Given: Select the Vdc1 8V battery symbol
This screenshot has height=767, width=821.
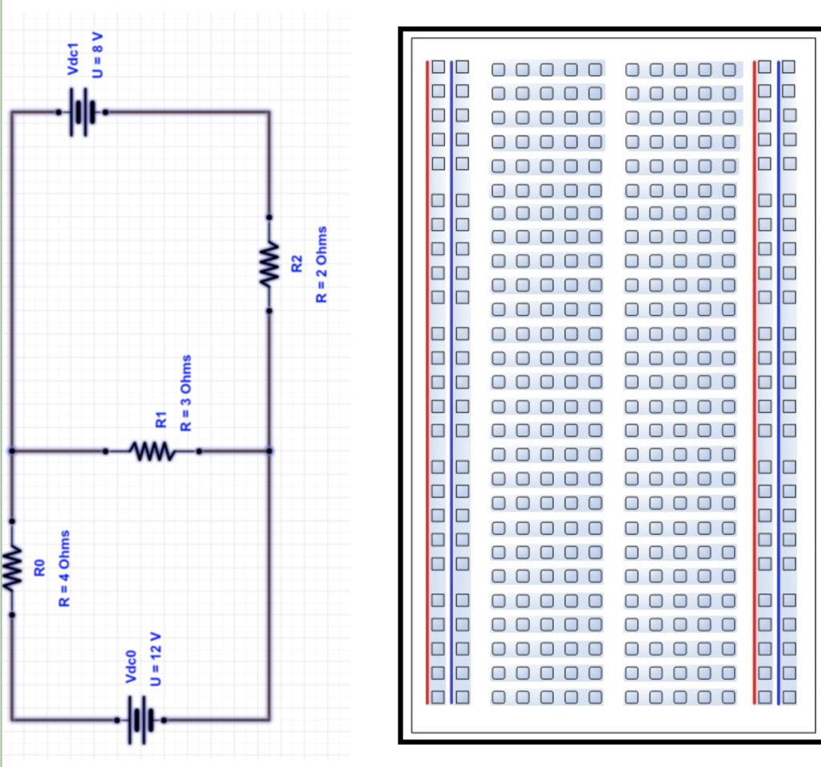Looking at the screenshot, I should point(80,112).
